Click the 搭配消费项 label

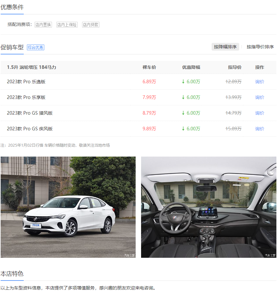coord(20,24)
